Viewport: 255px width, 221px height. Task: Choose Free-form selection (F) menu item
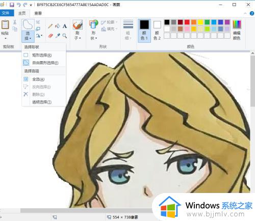tap(44, 63)
